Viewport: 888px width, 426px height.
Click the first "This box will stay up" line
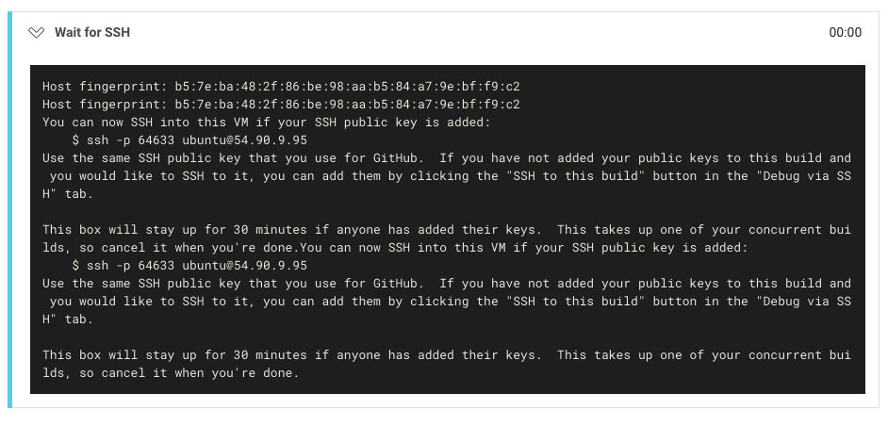(x=283, y=230)
